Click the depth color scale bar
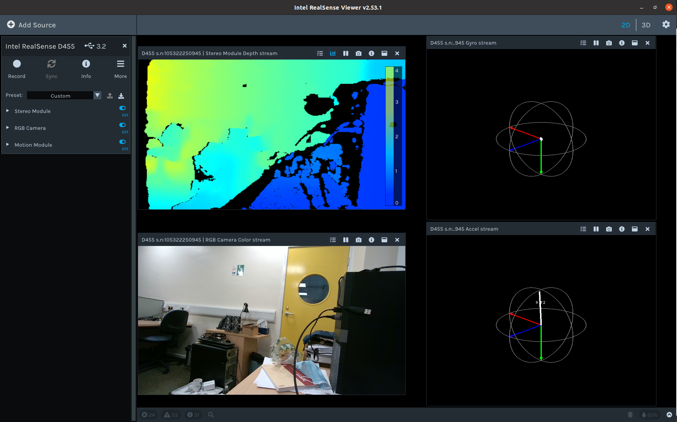Viewport: 677px width, 422px height. pyautogui.click(x=392, y=137)
